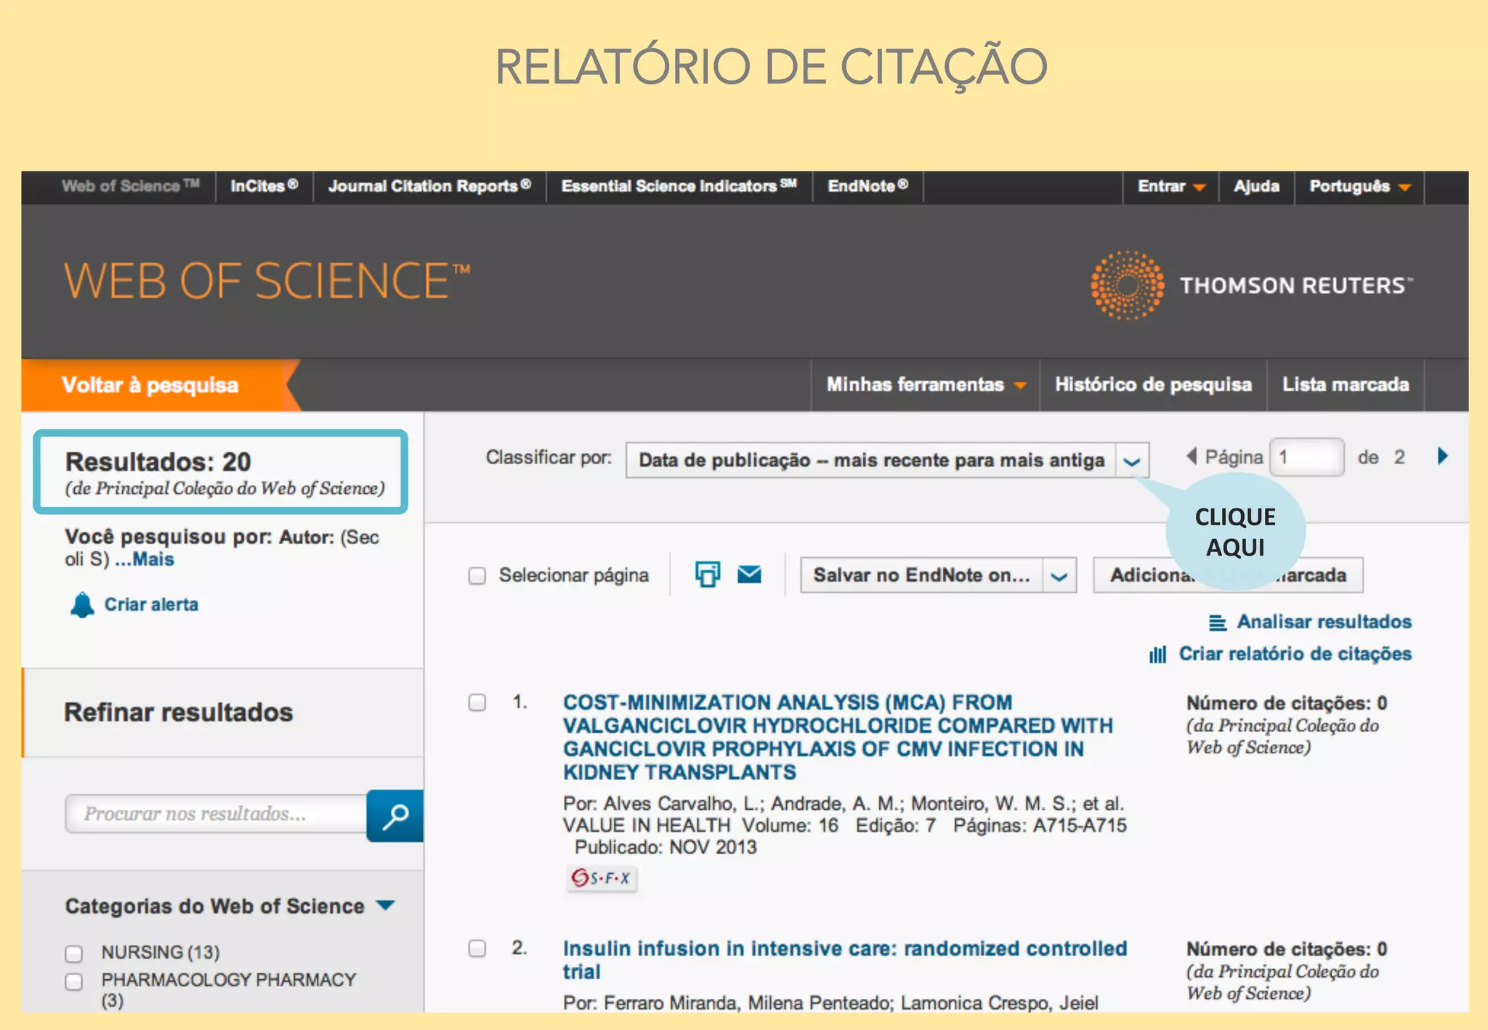This screenshot has height=1030, width=1488.
Task: Click Criar alerta link
Action: pos(151,604)
